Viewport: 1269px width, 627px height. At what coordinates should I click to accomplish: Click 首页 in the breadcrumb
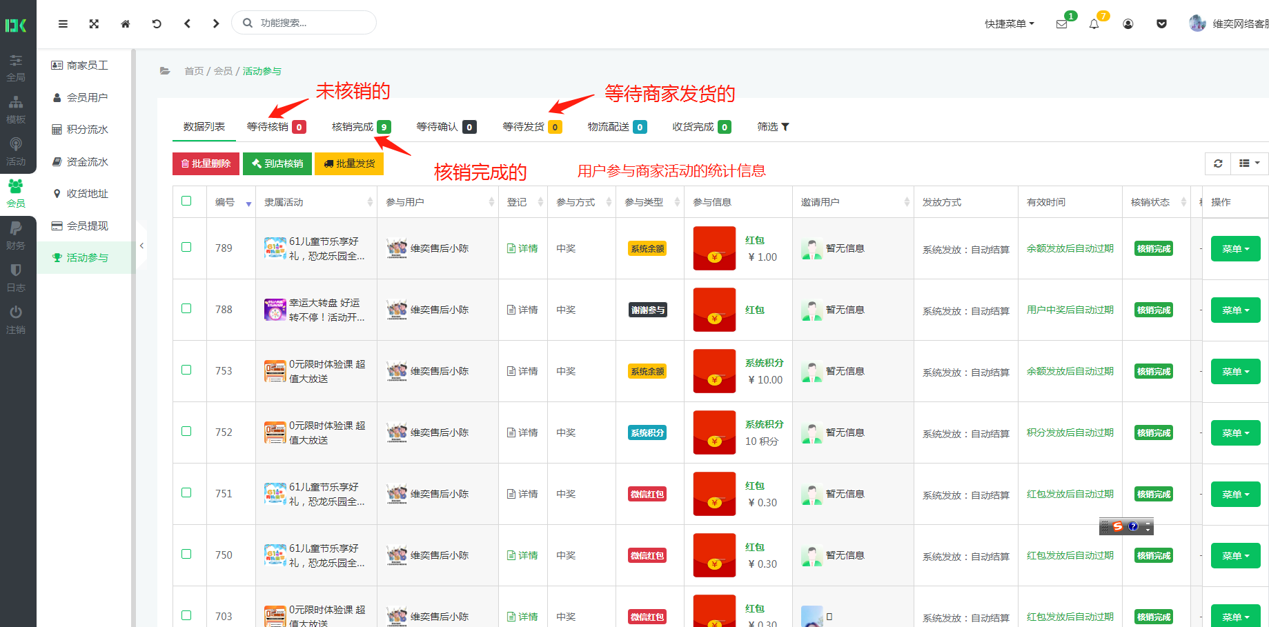(x=194, y=71)
